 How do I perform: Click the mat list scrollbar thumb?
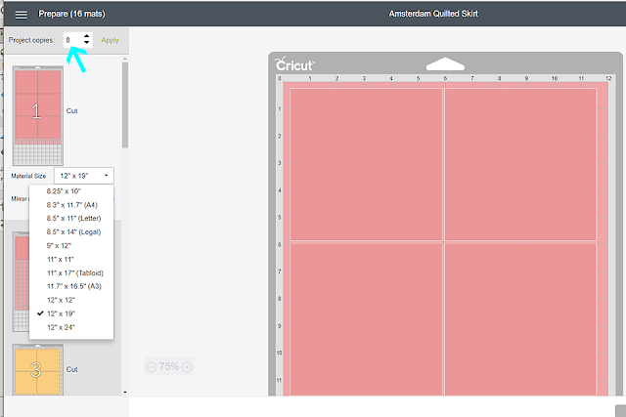click(125, 105)
